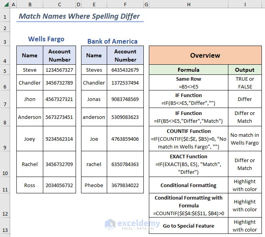Select capitalized 'Rachel' cell

pos(30,164)
